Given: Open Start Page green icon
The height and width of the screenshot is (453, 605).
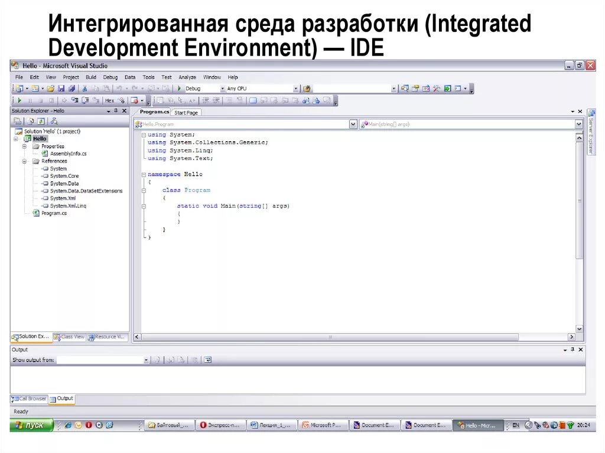Looking at the screenshot, I should [x=447, y=89].
